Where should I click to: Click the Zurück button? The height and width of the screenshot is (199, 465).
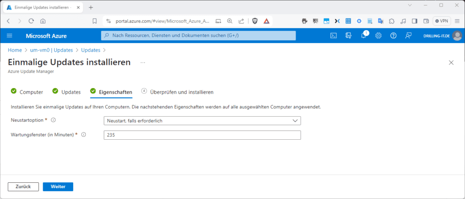pos(23,187)
